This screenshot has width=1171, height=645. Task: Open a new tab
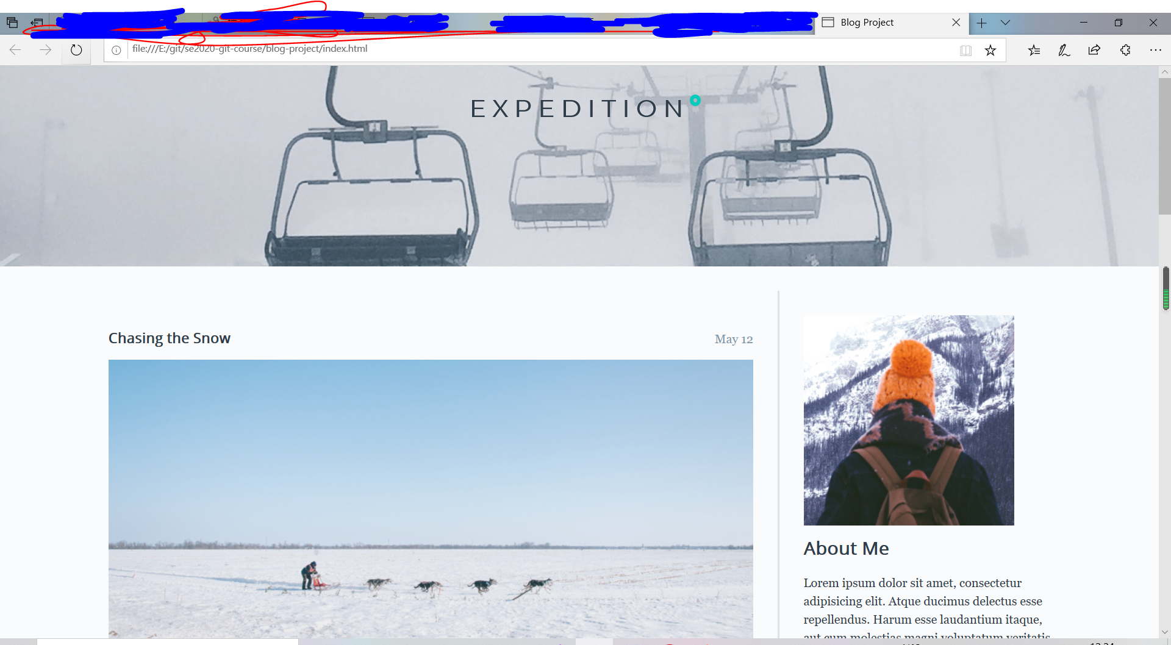pyautogui.click(x=981, y=23)
